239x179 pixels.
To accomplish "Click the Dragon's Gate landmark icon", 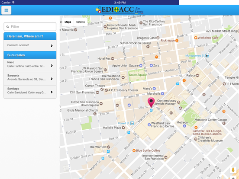I will pyautogui.click(x=158, y=38).
